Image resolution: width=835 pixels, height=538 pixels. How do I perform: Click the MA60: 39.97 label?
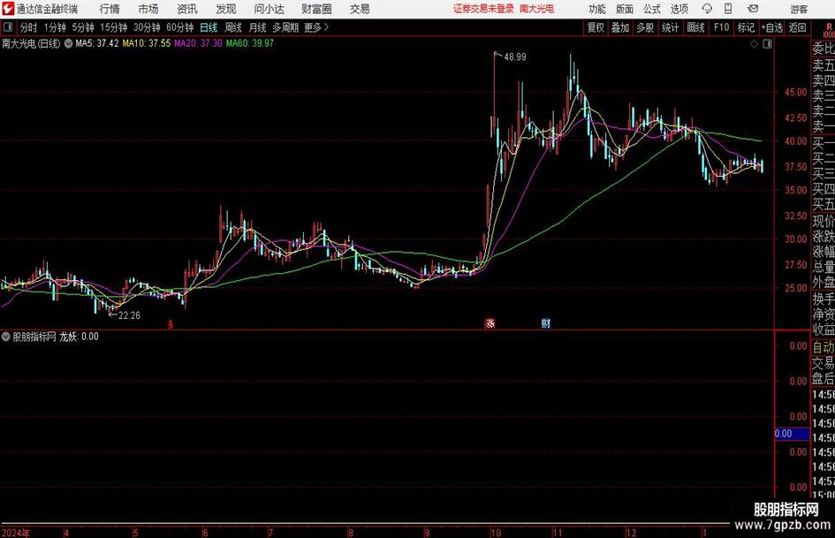point(250,43)
